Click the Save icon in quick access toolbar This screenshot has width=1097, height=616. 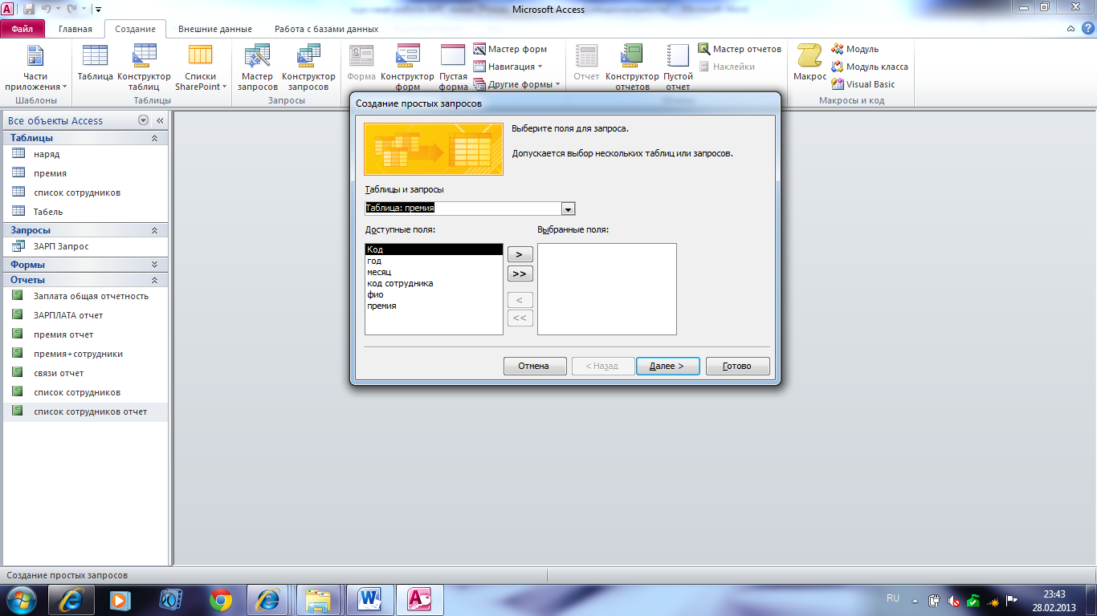coord(29,9)
